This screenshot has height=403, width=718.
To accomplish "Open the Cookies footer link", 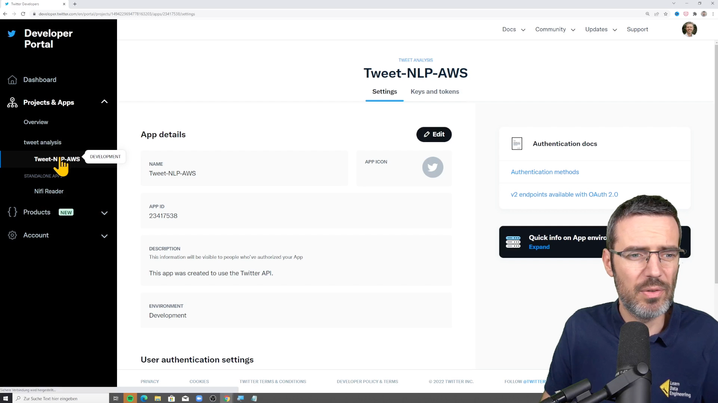I will point(199,382).
